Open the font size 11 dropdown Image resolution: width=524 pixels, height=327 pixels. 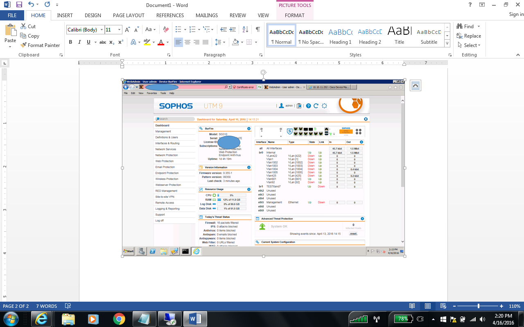tap(119, 29)
